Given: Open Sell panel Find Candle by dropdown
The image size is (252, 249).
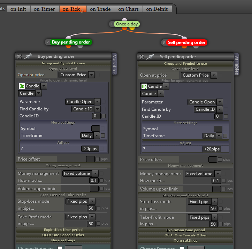Looking at the screenshot, I should coord(208,109).
